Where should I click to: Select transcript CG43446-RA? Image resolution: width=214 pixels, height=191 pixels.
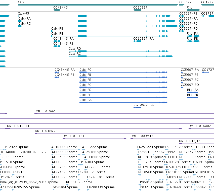click(63, 39)
